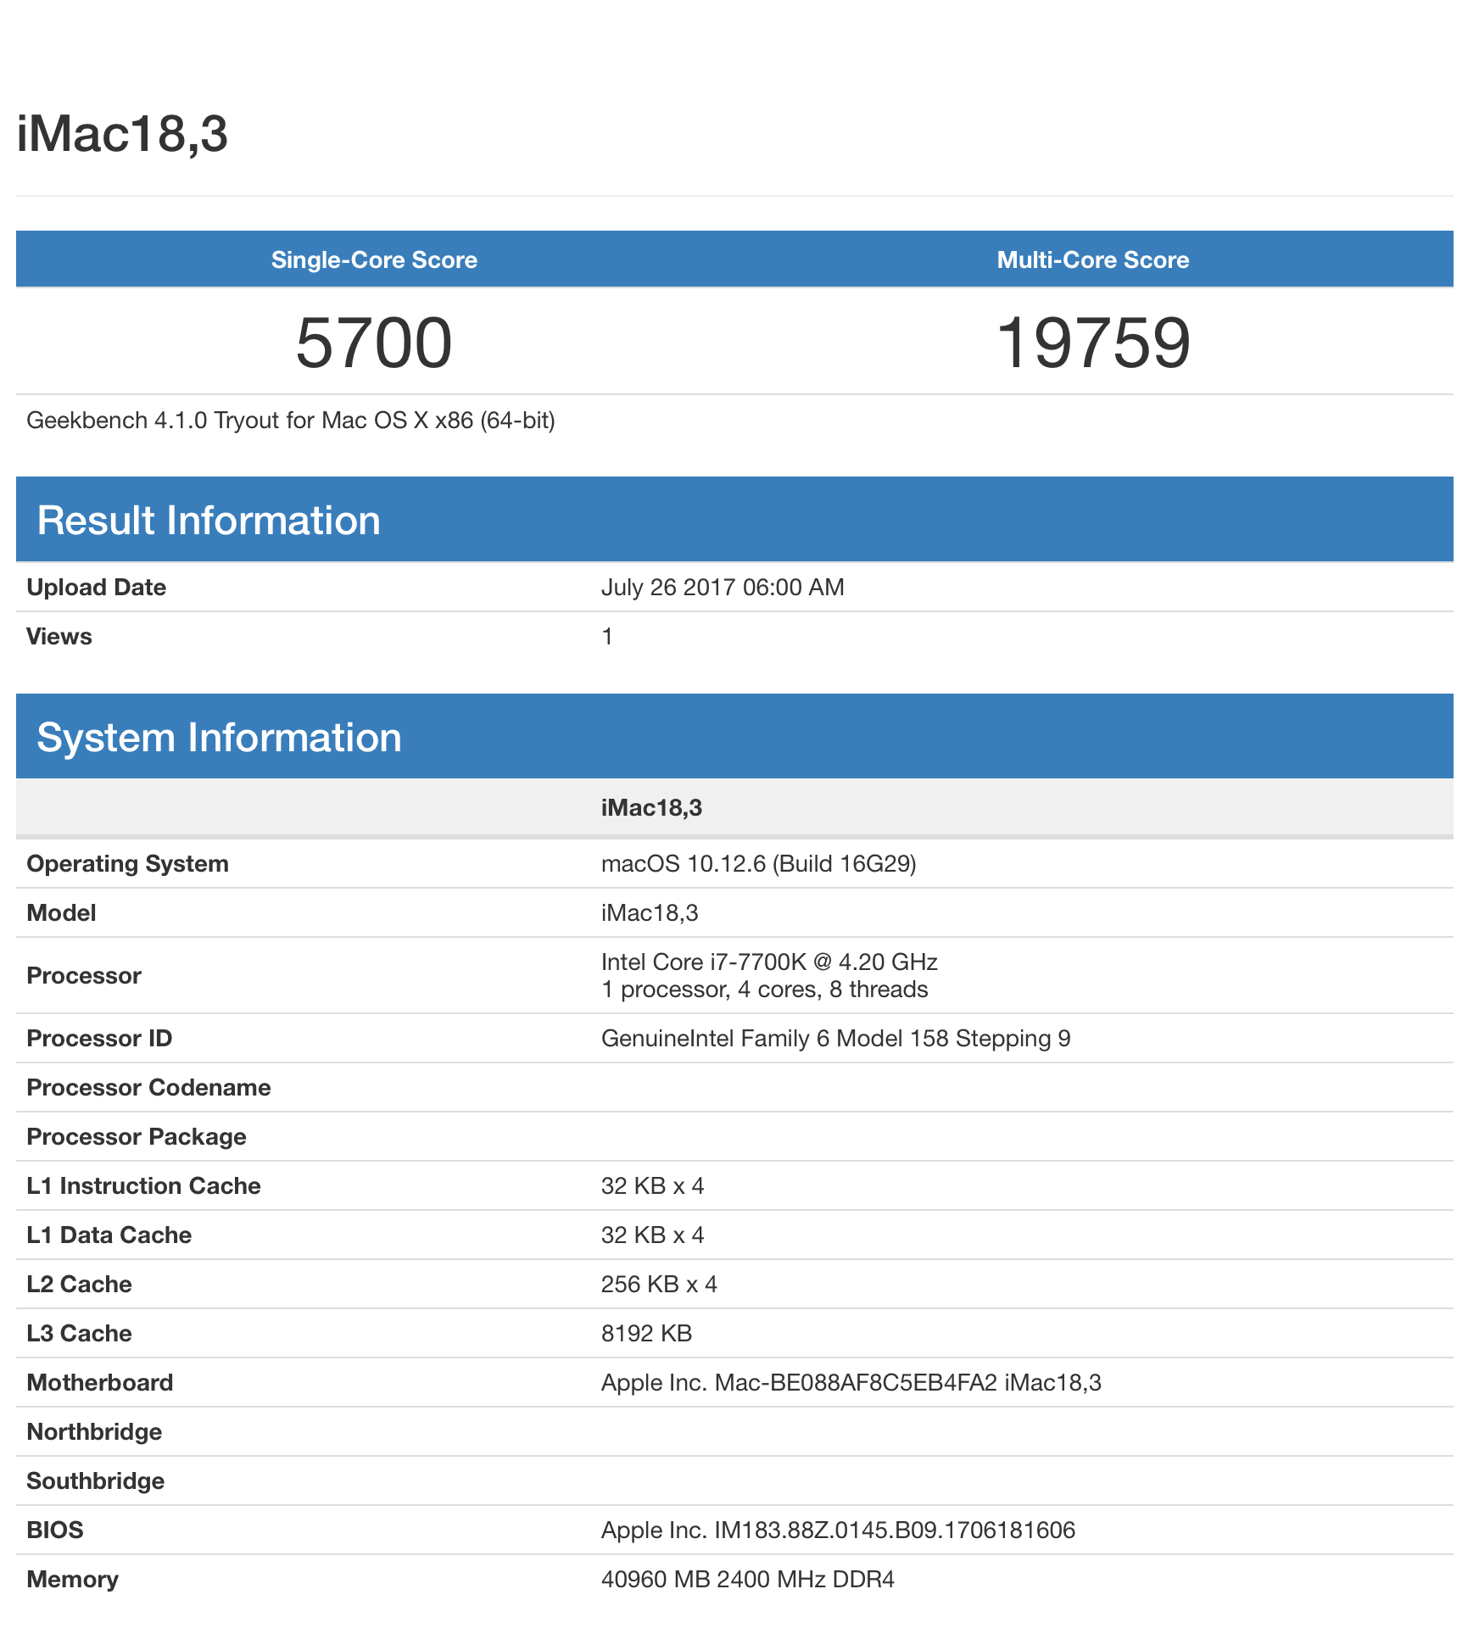Select 1 processor, 4 cores, 8 threads text
The image size is (1479, 1628).
click(x=765, y=990)
